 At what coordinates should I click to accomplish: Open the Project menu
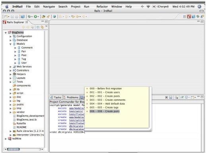point(76,6)
